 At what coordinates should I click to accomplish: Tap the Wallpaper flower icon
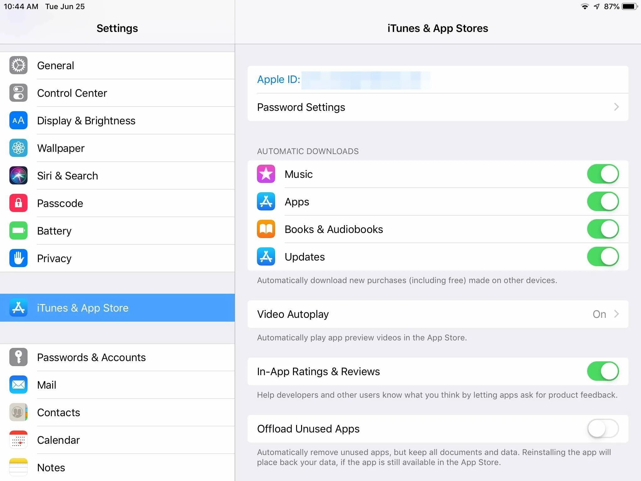tap(18, 148)
